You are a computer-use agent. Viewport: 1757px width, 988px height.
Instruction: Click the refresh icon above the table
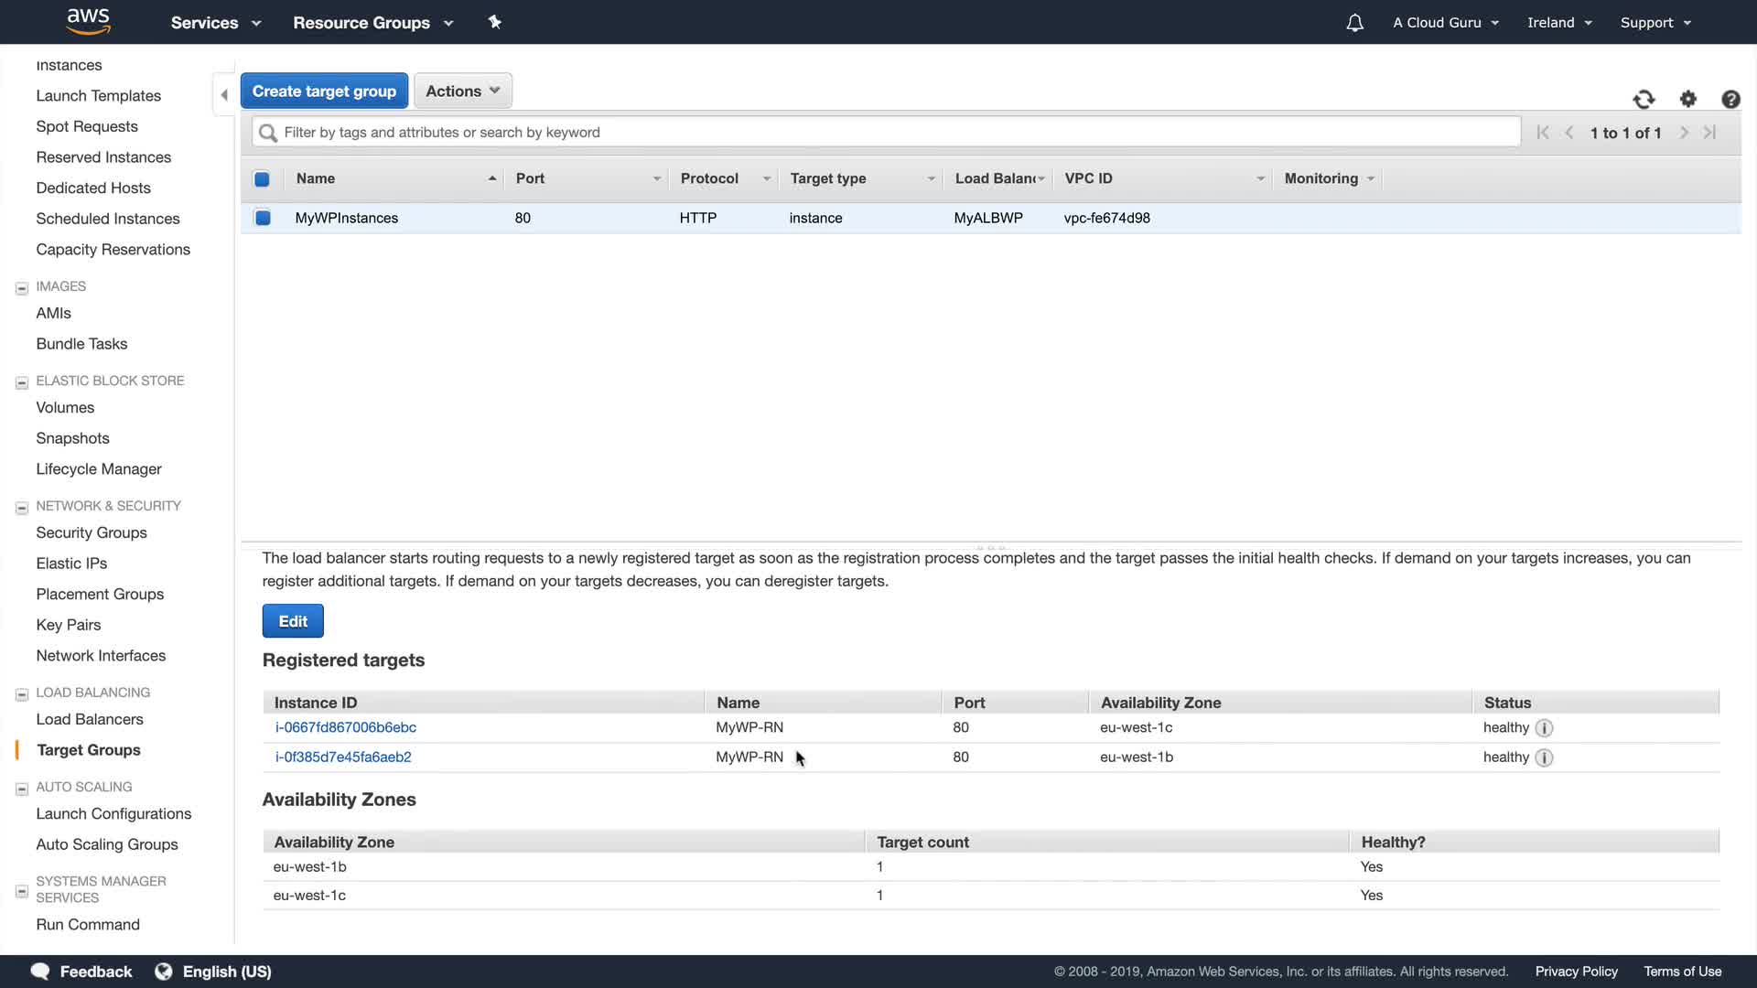pyautogui.click(x=1644, y=99)
